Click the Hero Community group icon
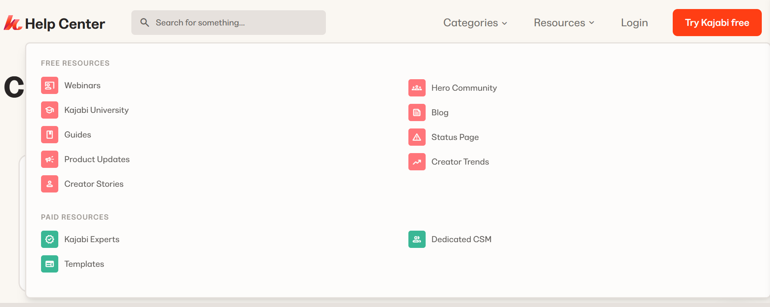Screen dimensions: 770x307 tap(417, 88)
